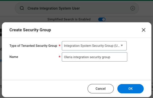
Task: Click the magnifying glass search icon
Action: [22, 8]
